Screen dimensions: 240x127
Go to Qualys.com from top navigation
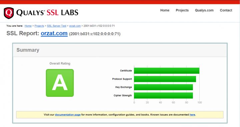tap(204, 10)
